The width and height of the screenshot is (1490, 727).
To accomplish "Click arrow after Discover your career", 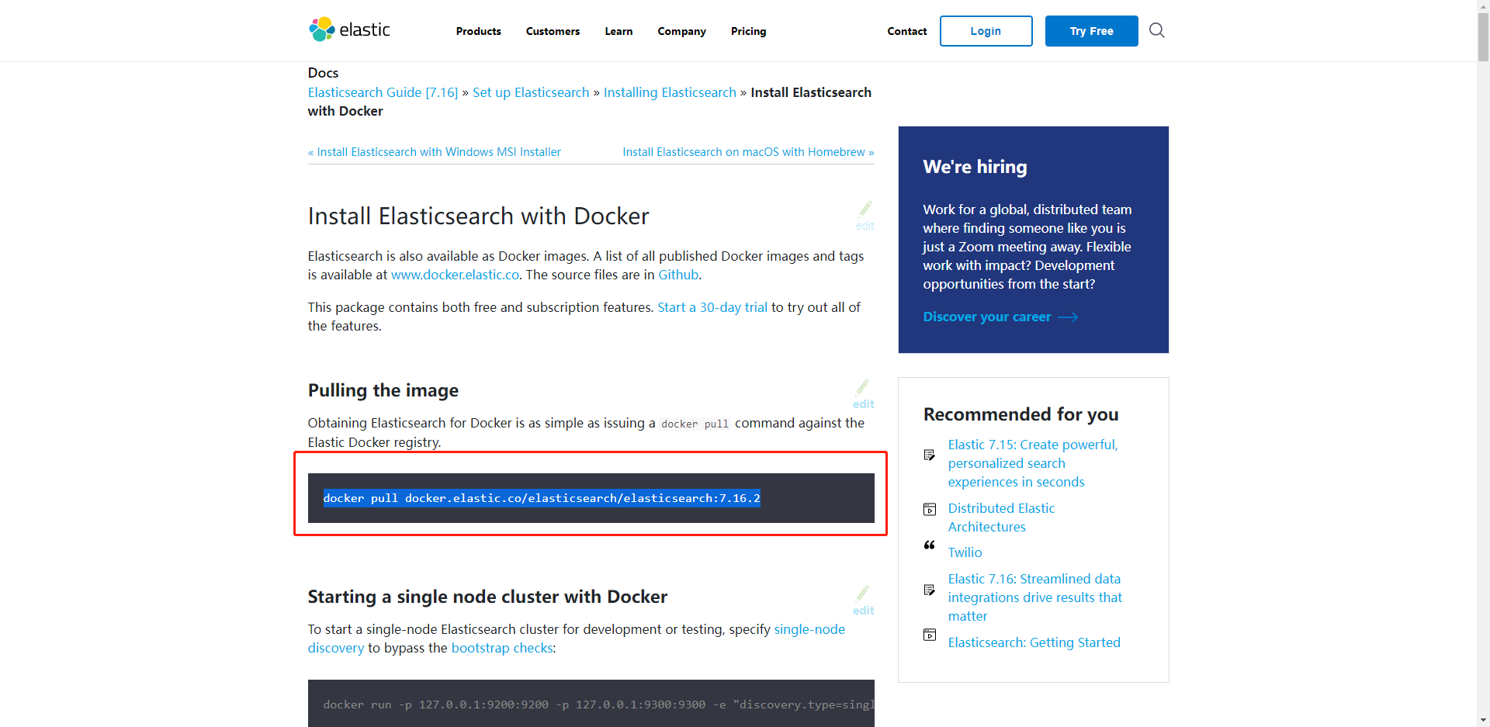I will pyautogui.click(x=1068, y=317).
